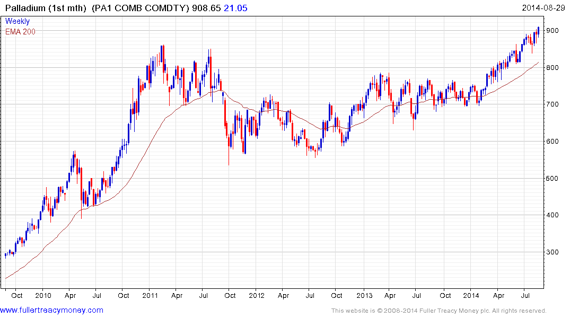
Task: Click the 300 price axis label
Action: tap(553, 252)
